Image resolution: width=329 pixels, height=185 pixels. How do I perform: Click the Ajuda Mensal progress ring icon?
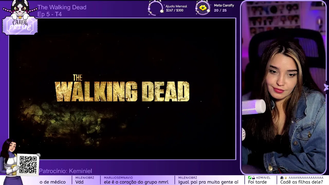156,8
